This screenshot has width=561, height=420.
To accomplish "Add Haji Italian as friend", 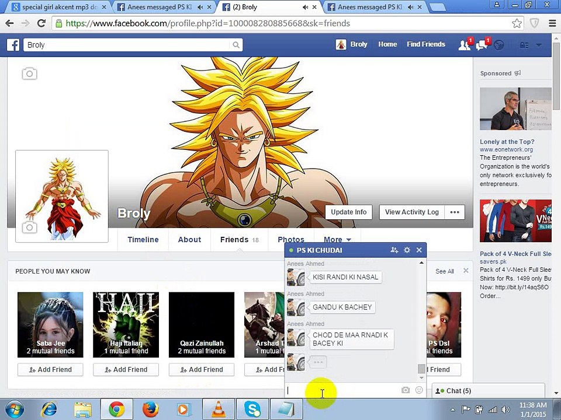I will [x=126, y=370].
